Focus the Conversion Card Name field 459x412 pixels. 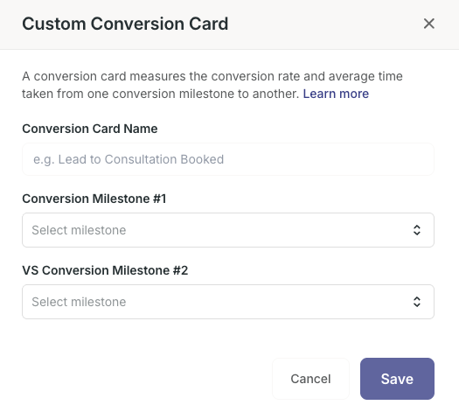[228, 159]
